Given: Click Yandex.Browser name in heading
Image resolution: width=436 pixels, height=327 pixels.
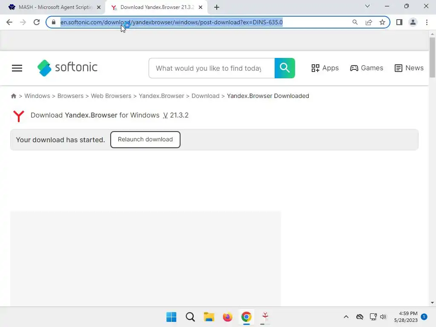Looking at the screenshot, I should [91, 115].
